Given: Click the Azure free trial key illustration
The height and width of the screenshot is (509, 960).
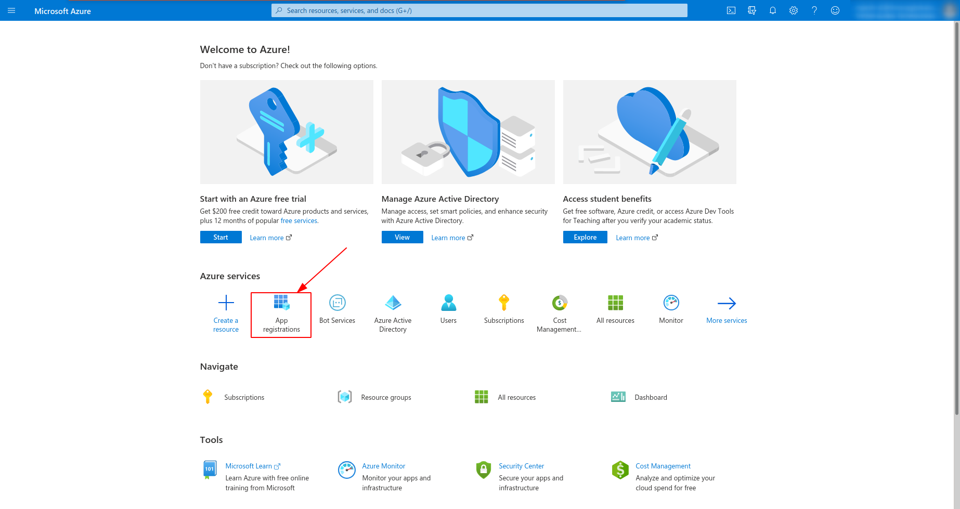Looking at the screenshot, I should [x=287, y=132].
